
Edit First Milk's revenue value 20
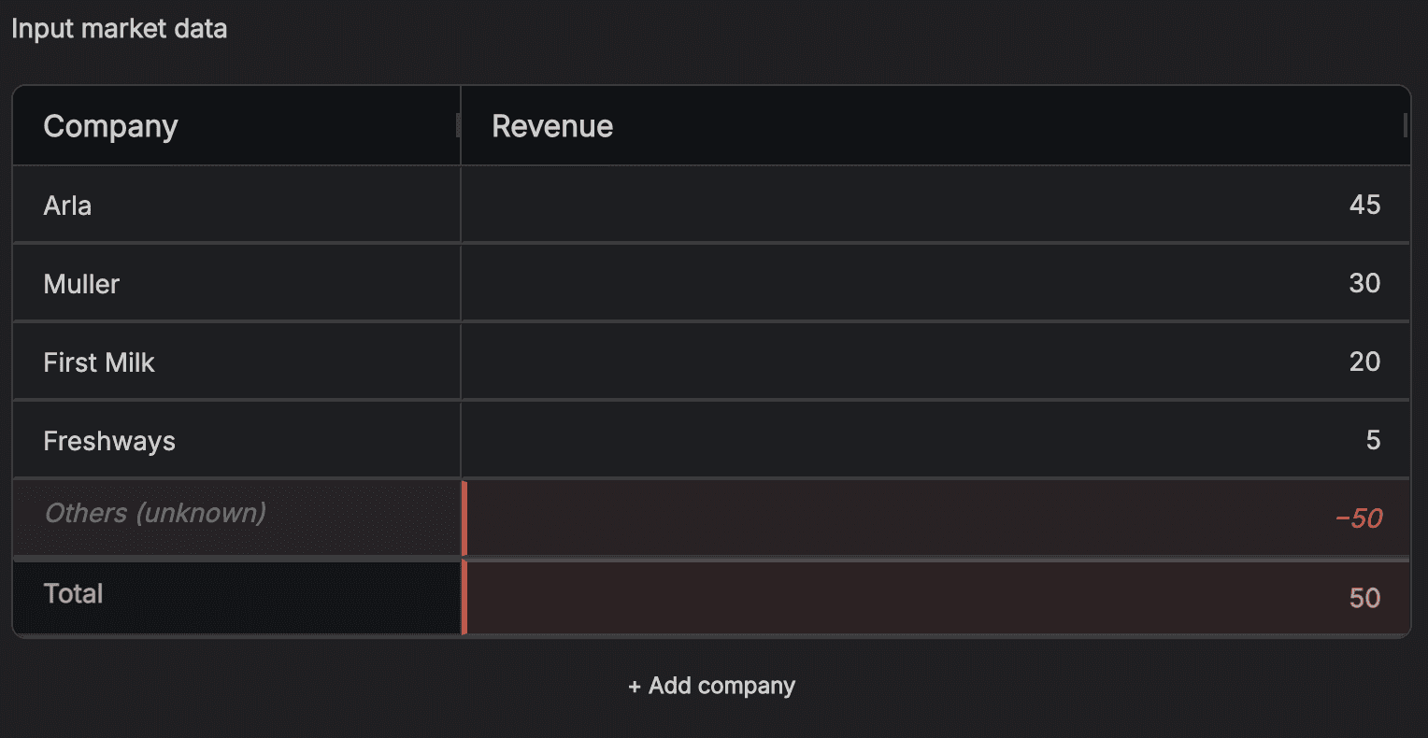coord(935,362)
